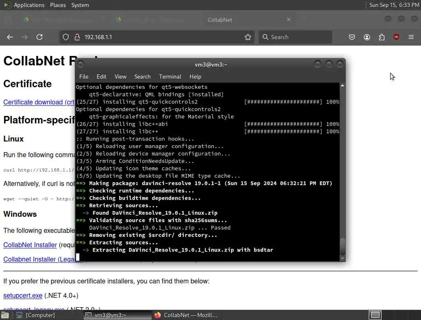Click the Firefox forward arrow
This screenshot has height=320, width=421.
click(25, 37)
